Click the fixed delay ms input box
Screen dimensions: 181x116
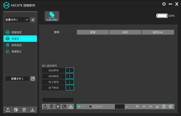[x=119, y=107]
